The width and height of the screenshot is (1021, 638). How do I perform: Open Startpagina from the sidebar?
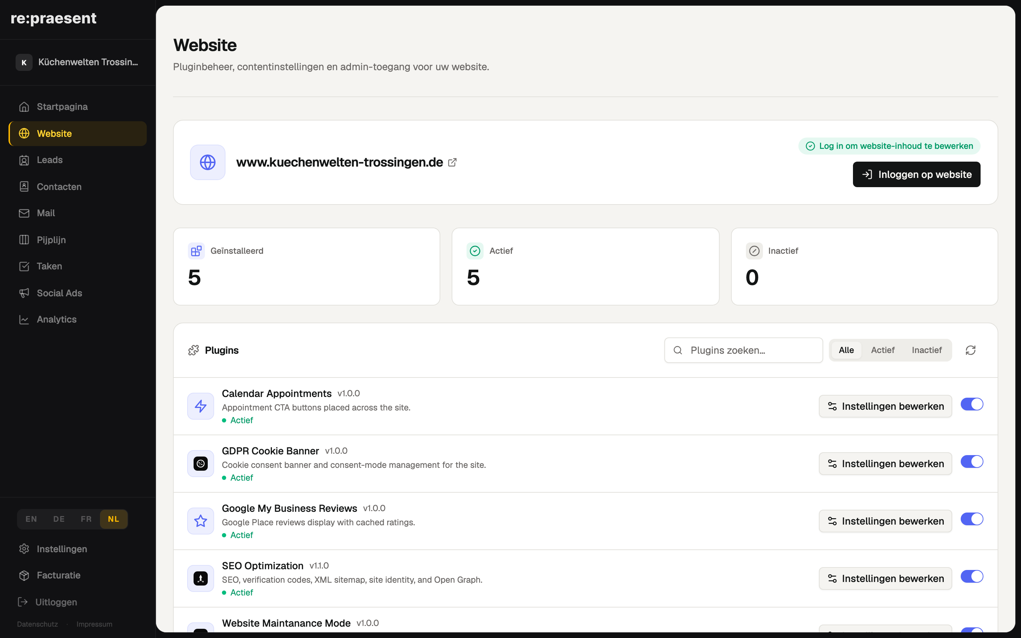click(x=78, y=107)
